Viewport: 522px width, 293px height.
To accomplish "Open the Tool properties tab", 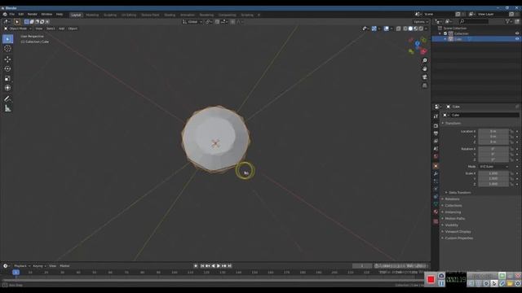I will click(436, 116).
